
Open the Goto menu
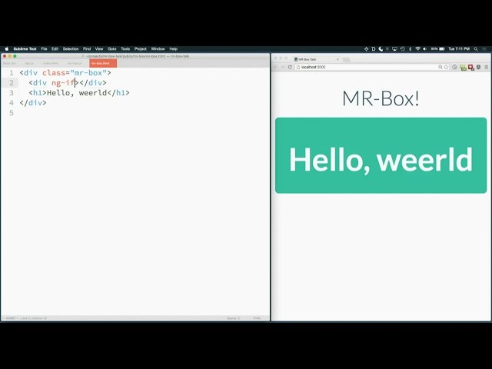112,49
